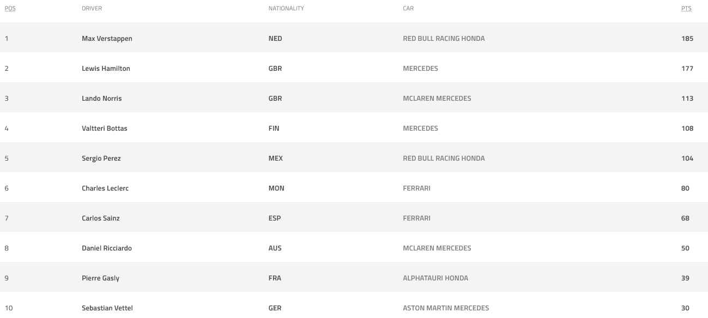Open Max Verstappen driver link
This screenshot has height=318, width=708.
pyautogui.click(x=107, y=39)
